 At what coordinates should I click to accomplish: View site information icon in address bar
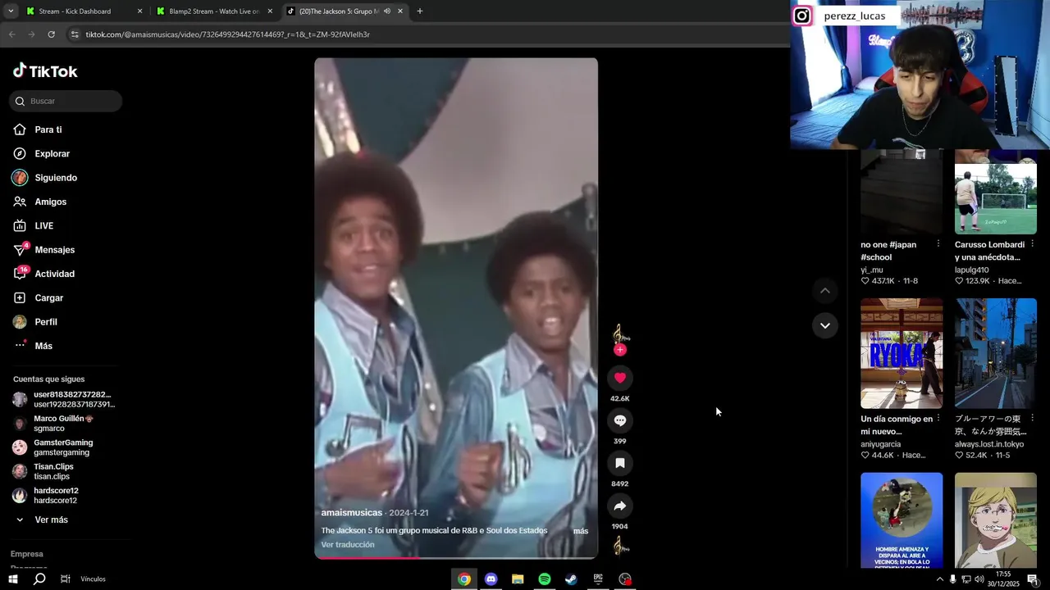75,34
